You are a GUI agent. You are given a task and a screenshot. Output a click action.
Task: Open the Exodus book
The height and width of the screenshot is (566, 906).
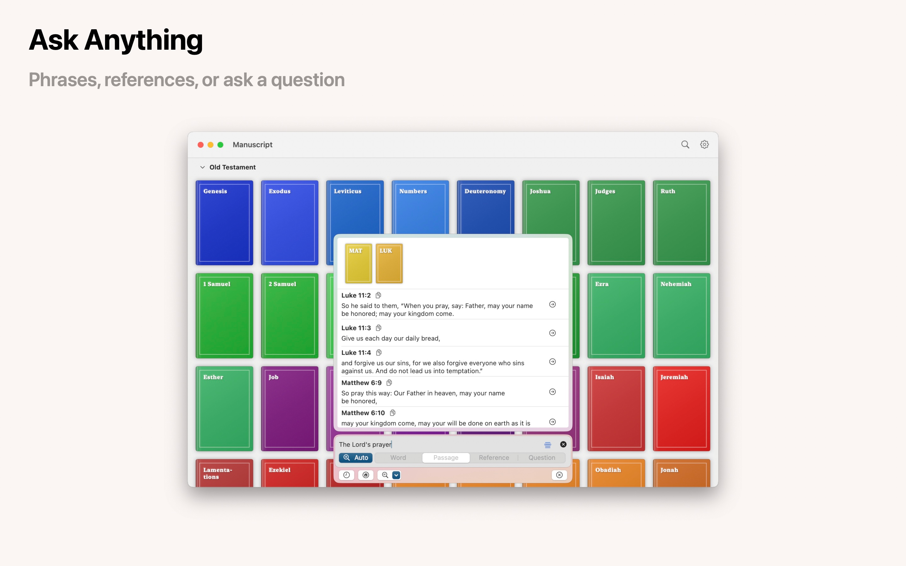[289, 223]
